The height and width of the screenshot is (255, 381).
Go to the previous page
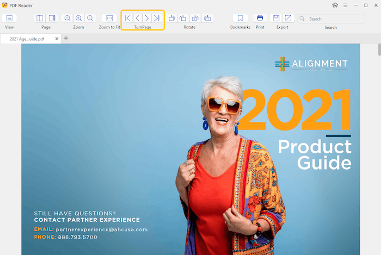(138, 18)
